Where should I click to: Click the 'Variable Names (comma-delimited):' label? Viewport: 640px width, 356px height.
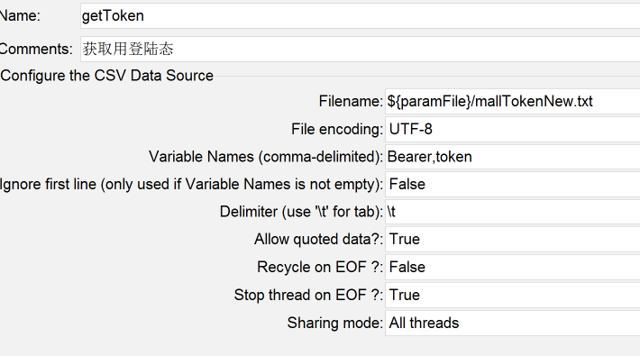(x=266, y=157)
